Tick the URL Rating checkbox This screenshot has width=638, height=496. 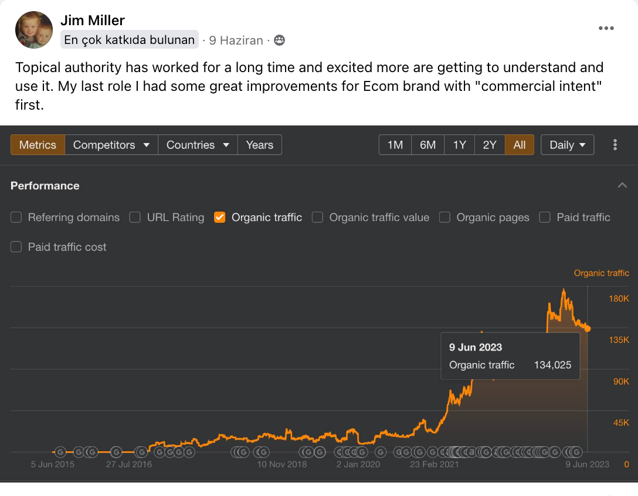pyautogui.click(x=135, y=218)
